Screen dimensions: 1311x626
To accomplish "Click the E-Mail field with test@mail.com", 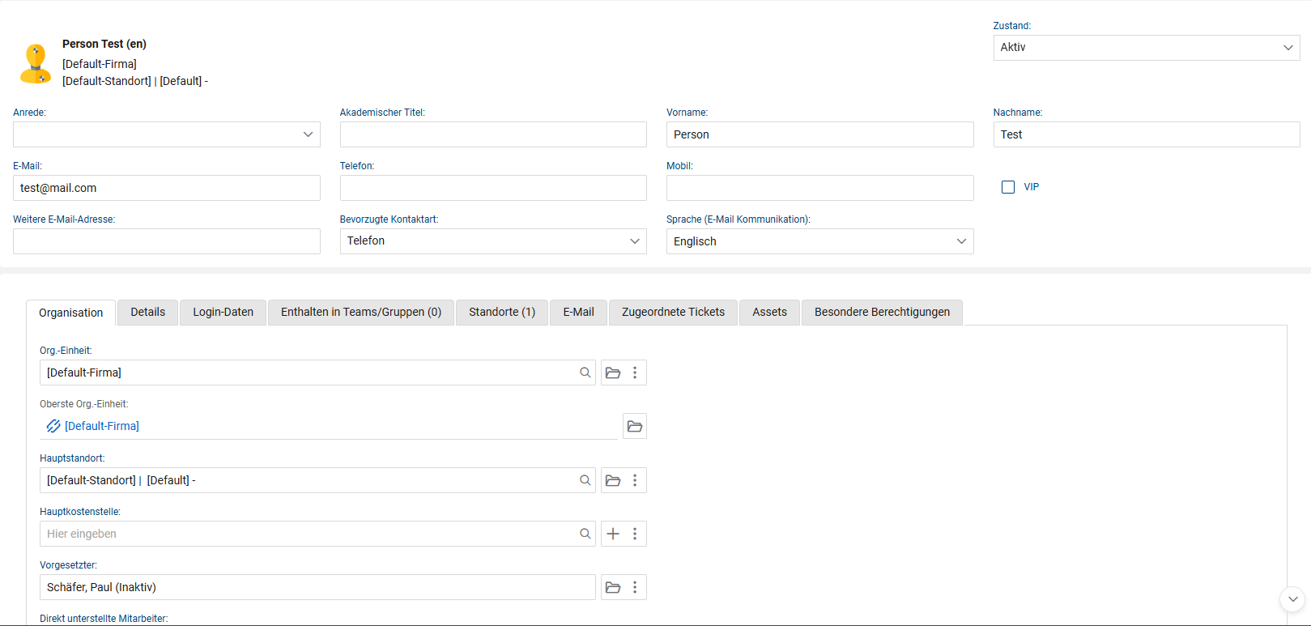I will (x=167, y=188).
